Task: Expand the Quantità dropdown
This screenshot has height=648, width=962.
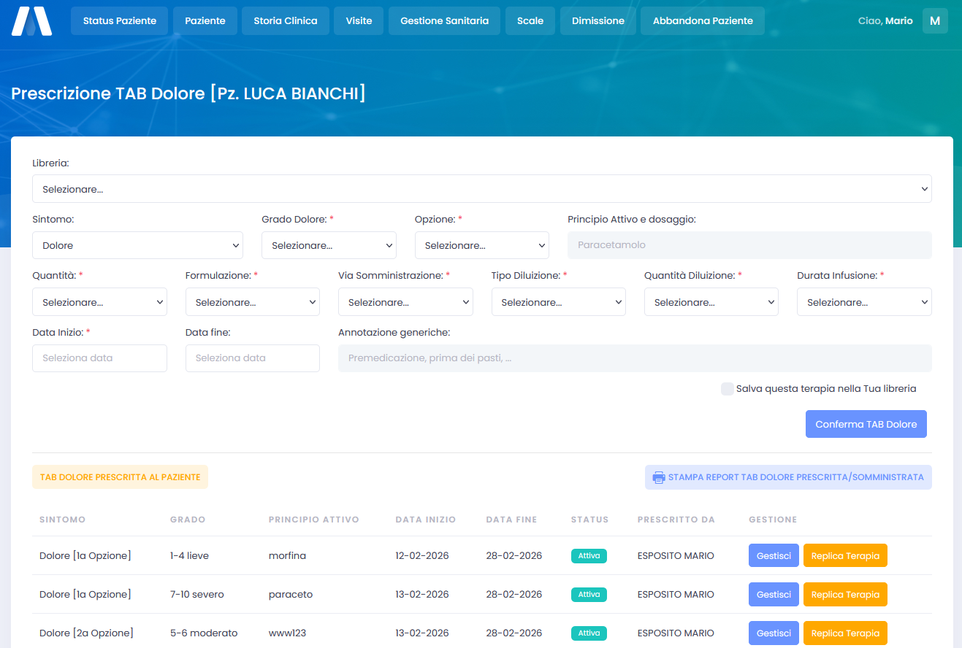Action: click(99, 302)
